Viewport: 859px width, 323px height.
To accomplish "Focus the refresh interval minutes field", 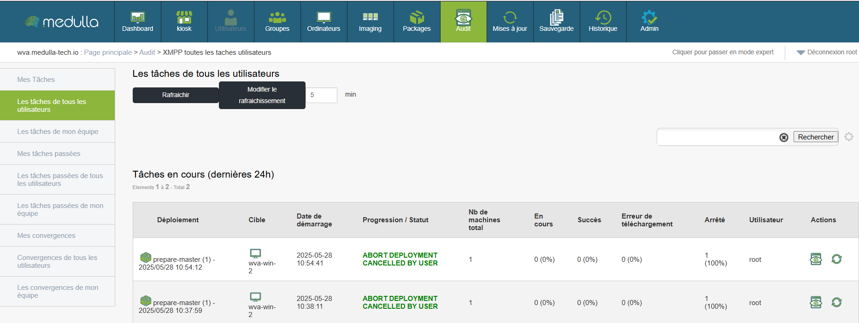I will (x=321, y=95).
